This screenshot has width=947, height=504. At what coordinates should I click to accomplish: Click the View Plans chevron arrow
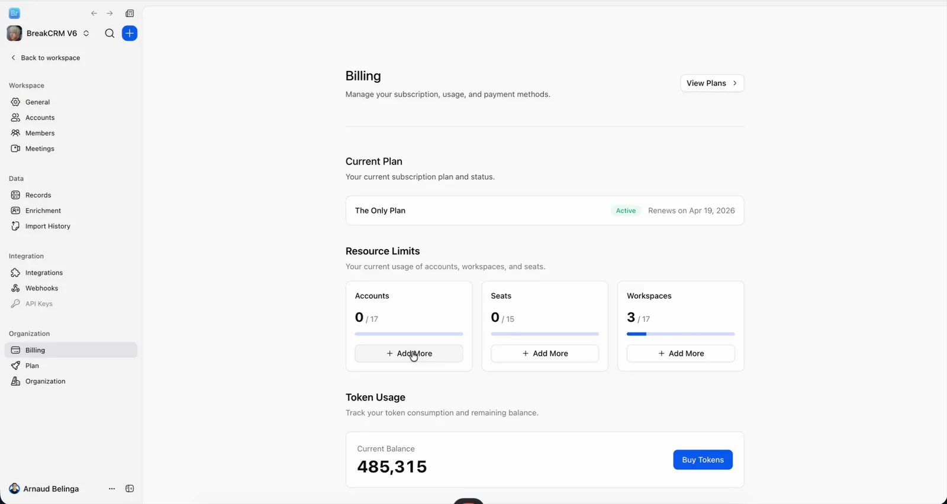(x=735, y=83)
